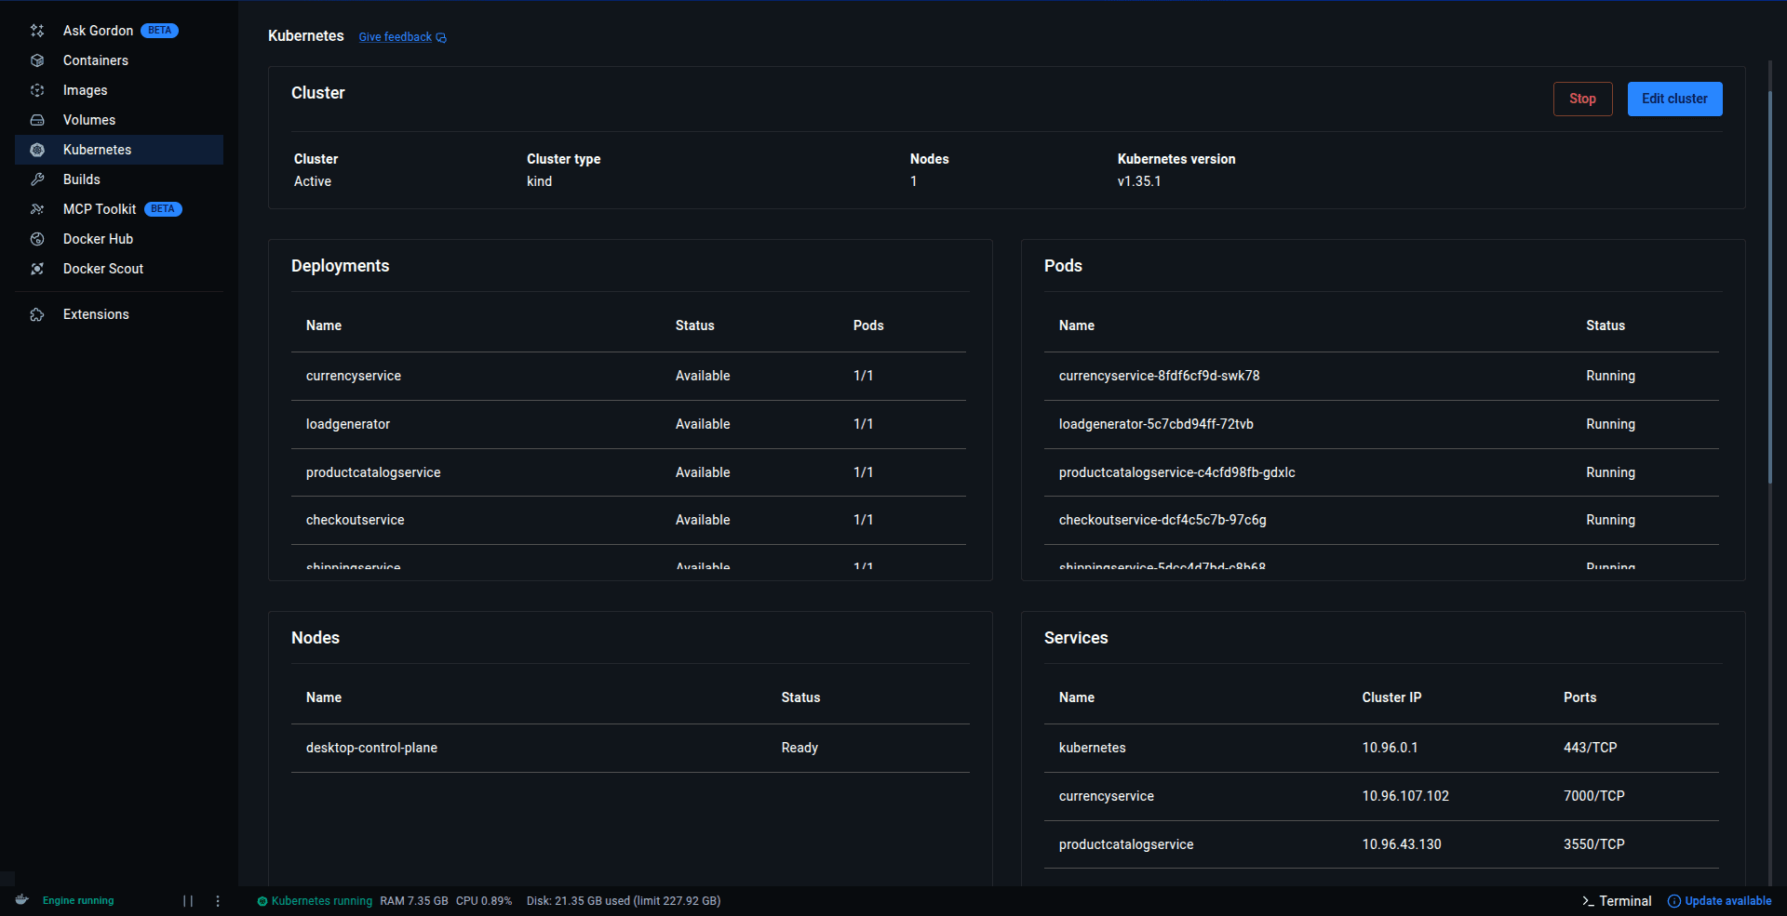
Task: Click Update available link
Action: [1728, 901]
